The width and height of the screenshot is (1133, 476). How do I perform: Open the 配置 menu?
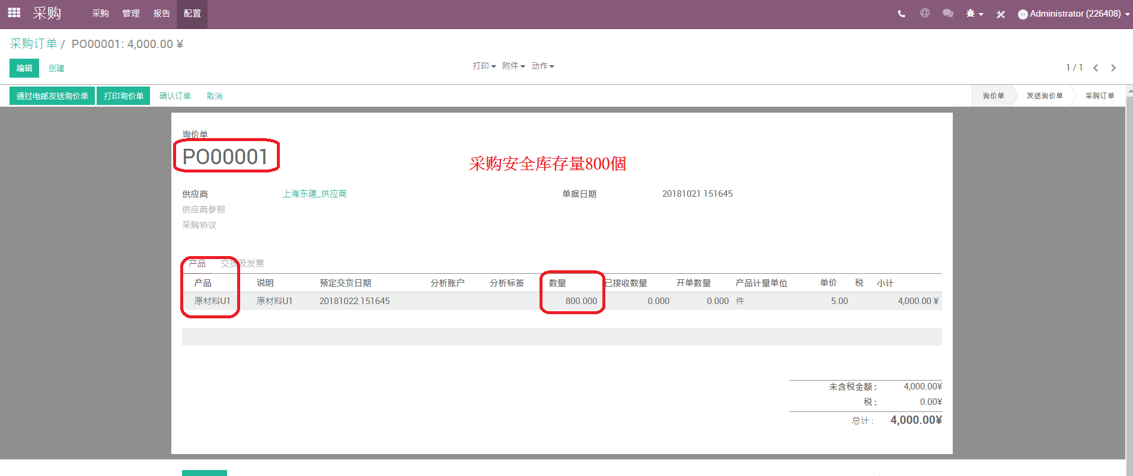(192, 14)
